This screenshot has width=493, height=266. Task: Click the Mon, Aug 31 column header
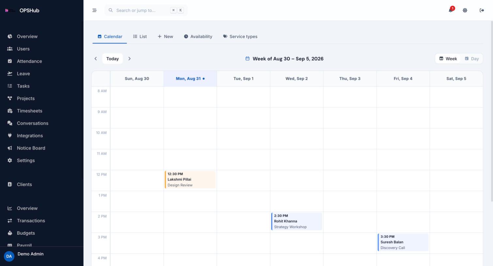[190, 79]
